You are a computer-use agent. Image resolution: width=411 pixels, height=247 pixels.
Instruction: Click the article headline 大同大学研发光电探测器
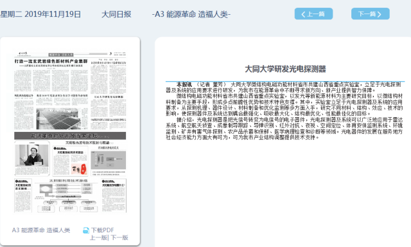(285, 69)
